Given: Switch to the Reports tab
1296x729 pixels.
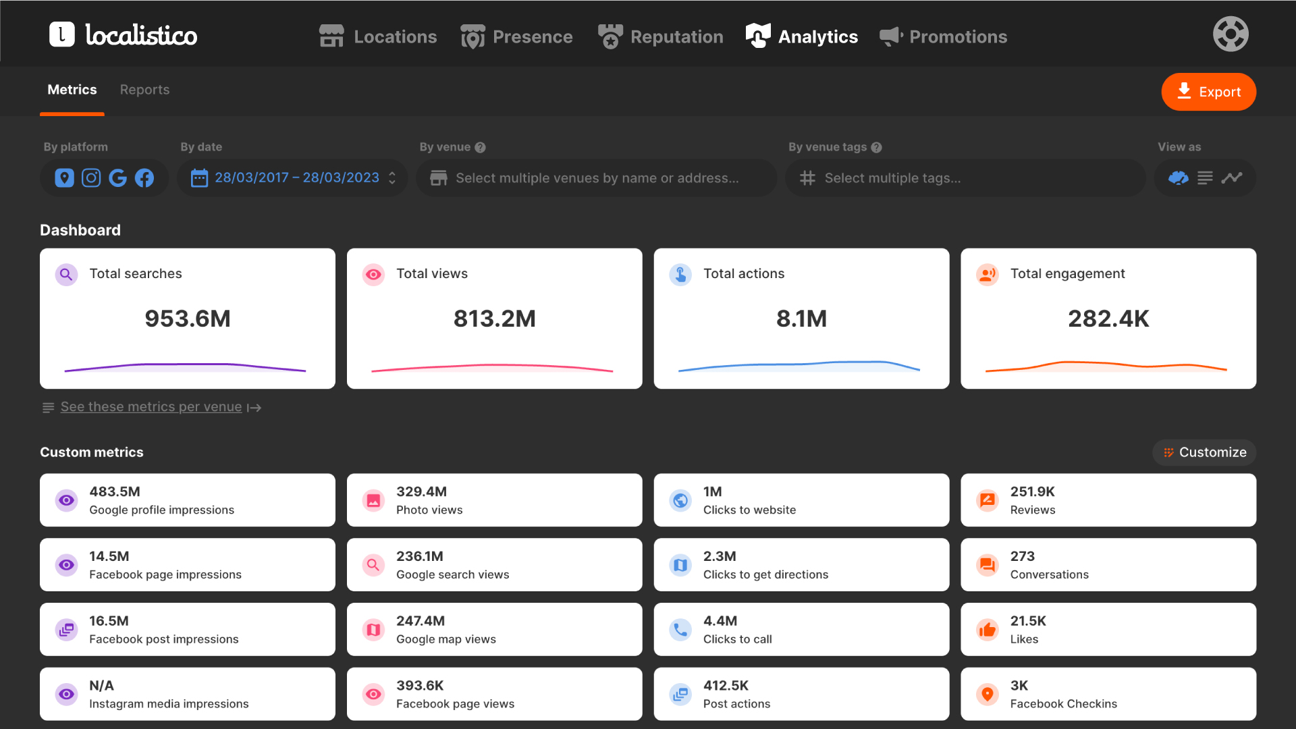Looking at the screenshot, I should pos(144,90).
